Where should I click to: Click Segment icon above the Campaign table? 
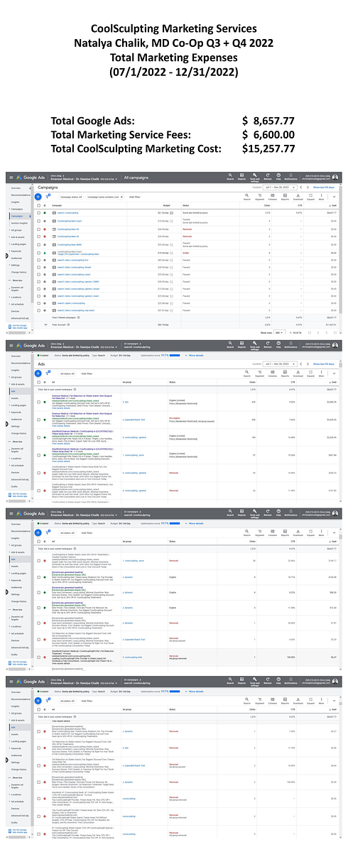point(259,197)
